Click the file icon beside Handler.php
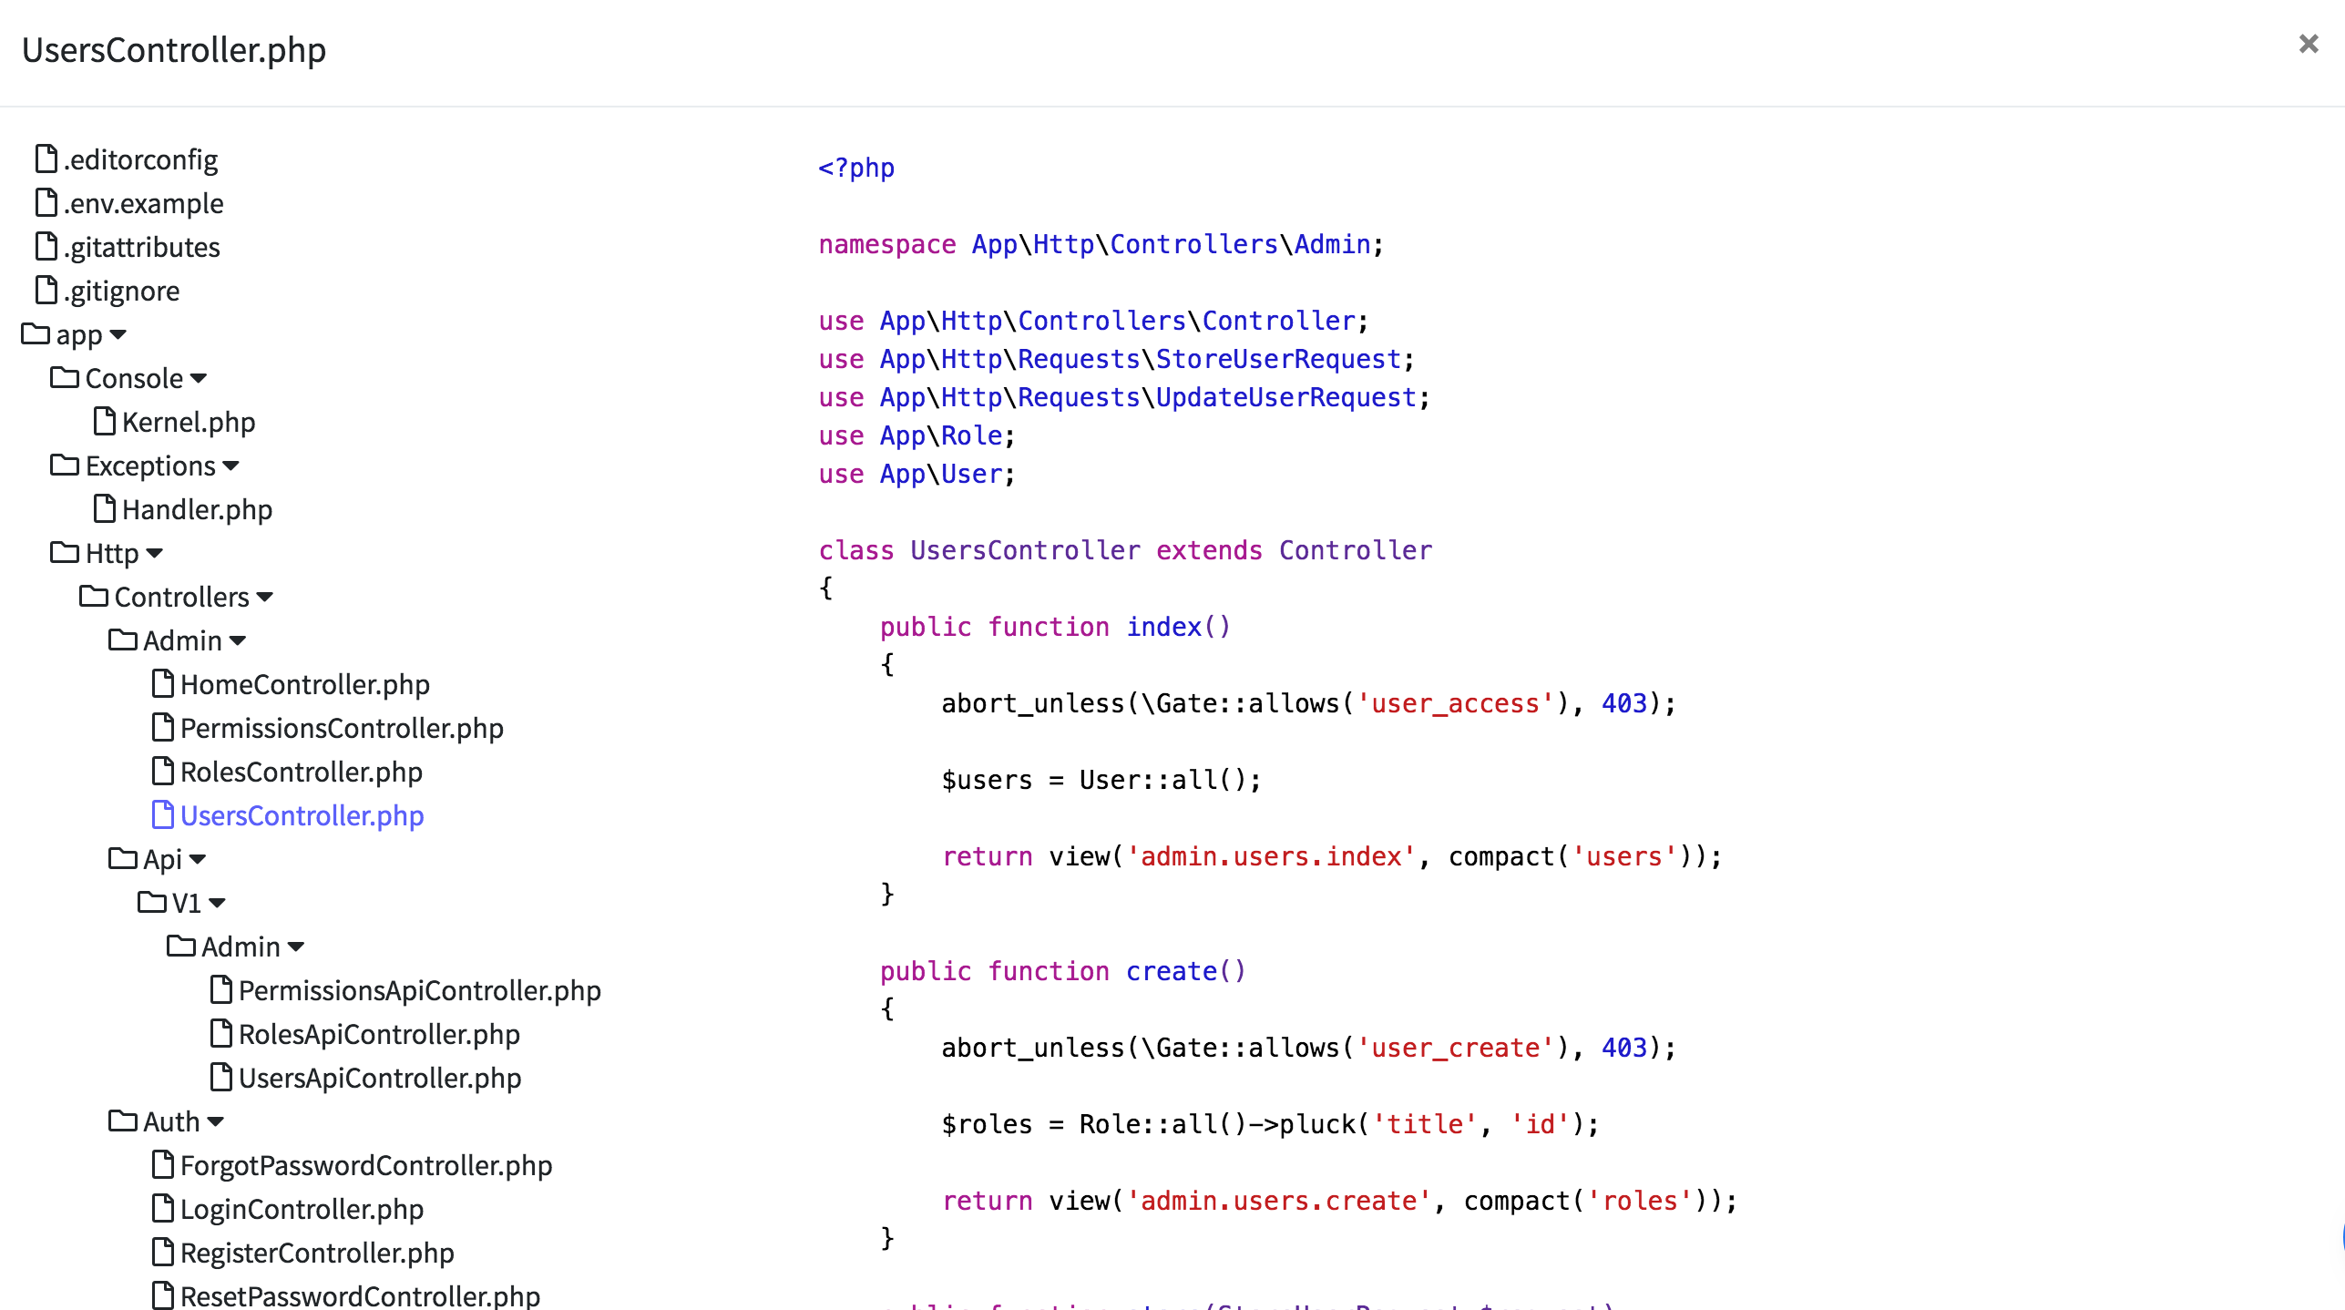 [105, 508]
